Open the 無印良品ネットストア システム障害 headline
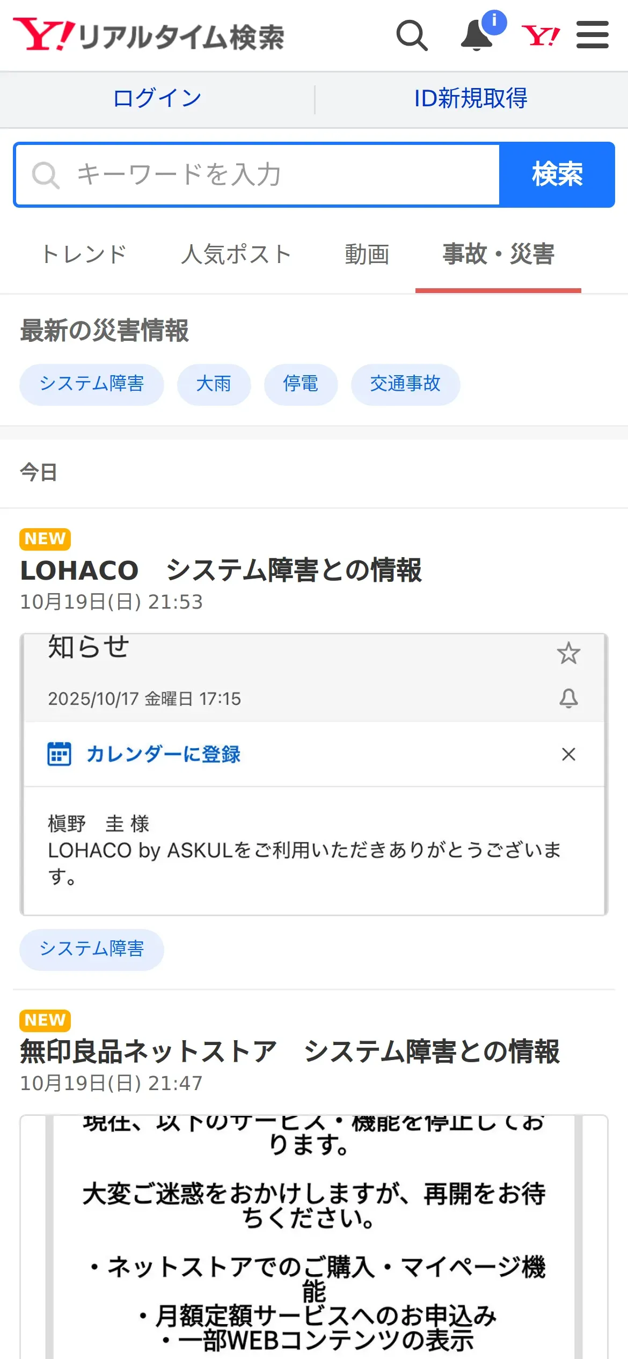The width and height of the screenshot is (628, 1359). pyautogui.click(x=290, y=1051)
